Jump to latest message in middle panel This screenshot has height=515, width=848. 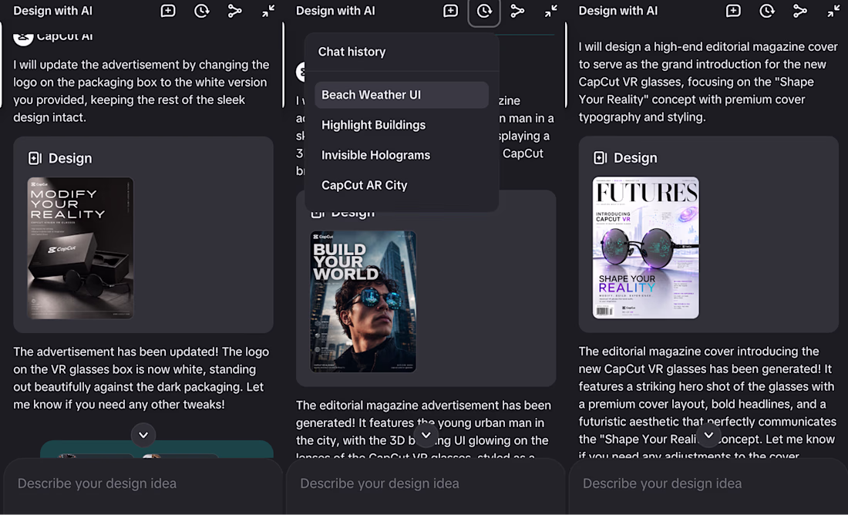click(x=426, y=435)
